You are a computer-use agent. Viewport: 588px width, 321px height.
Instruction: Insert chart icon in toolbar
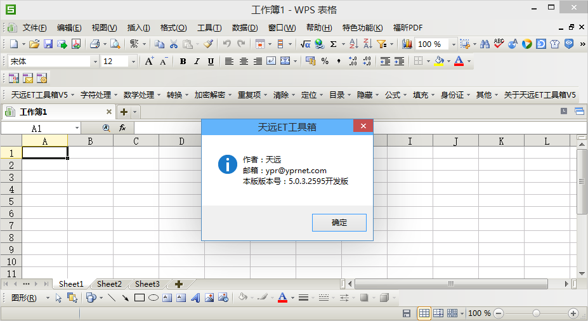tap(407, 44)
